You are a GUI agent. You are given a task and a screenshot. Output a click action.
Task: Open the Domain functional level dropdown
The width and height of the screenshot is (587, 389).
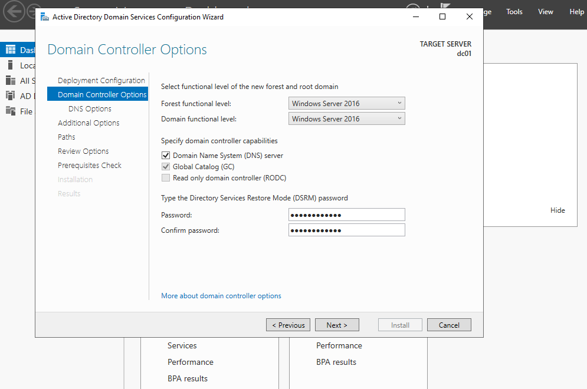pos(347,118)
